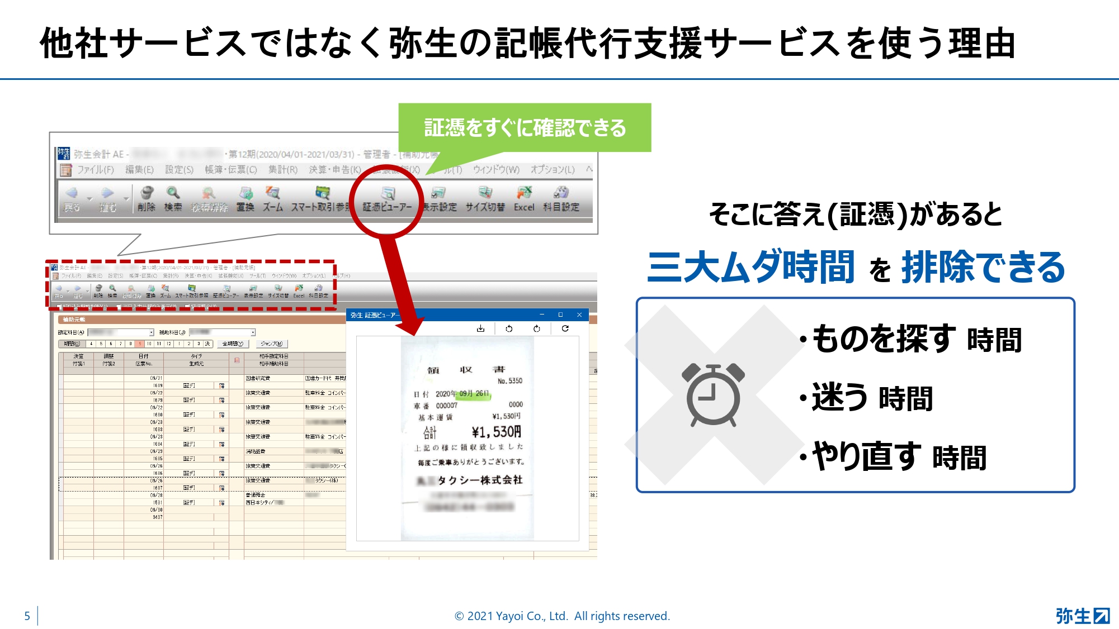Click 削除 trash icon in enlarged toolbar

coord(147,193)
